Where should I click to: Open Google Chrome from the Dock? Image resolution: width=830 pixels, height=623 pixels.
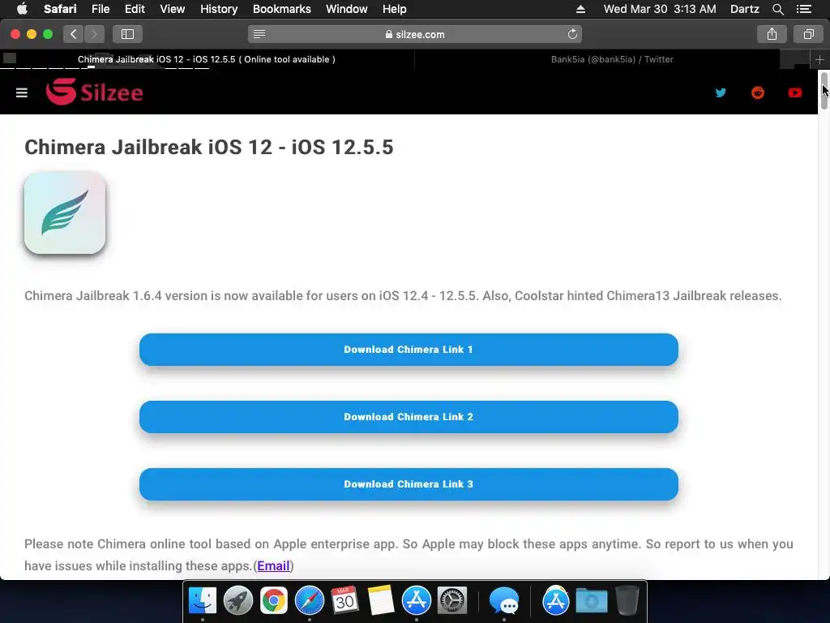click(x=274, y=601)
